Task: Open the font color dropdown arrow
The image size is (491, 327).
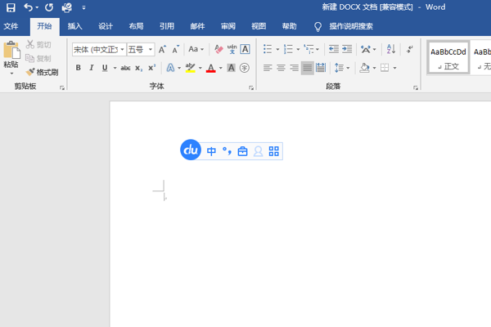Action: [x=221, y=68]
